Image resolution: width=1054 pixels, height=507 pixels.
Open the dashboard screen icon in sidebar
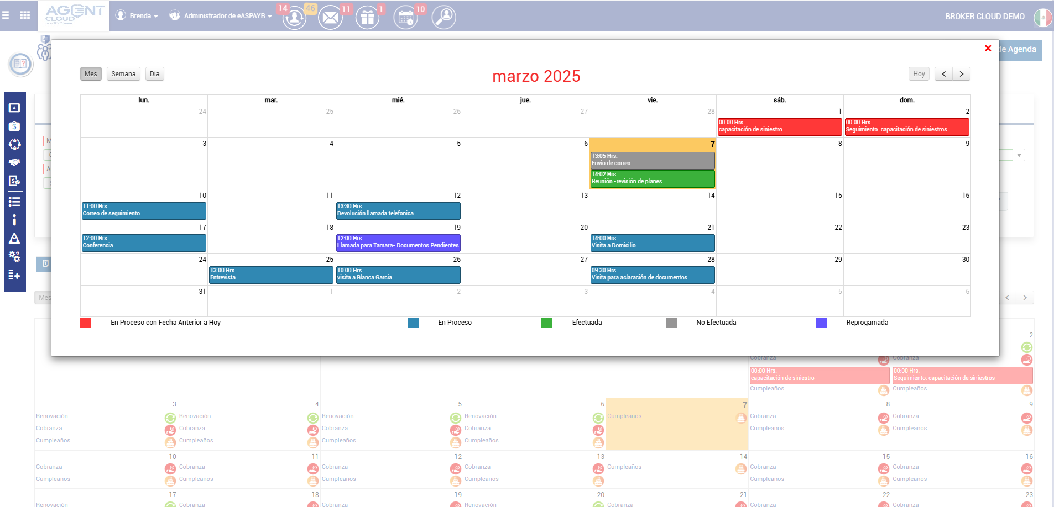14,108
